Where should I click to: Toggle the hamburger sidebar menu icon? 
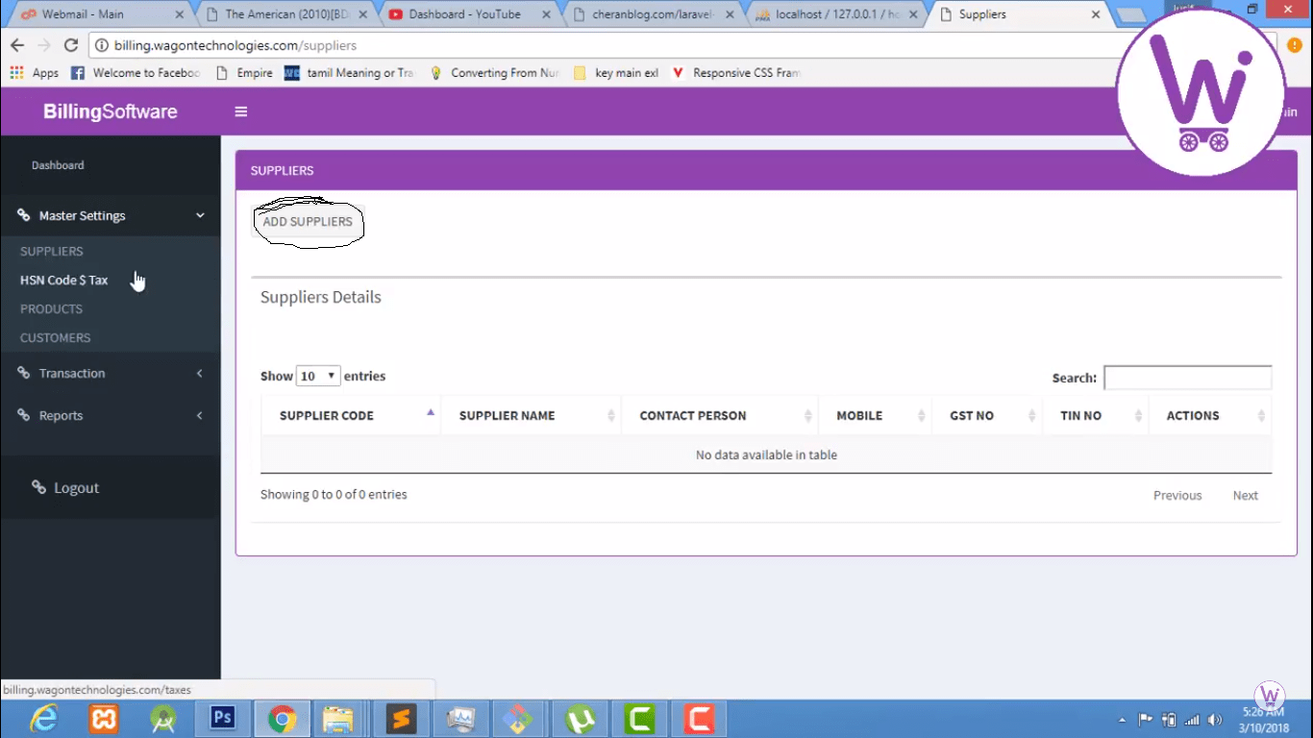click(241, 111)
